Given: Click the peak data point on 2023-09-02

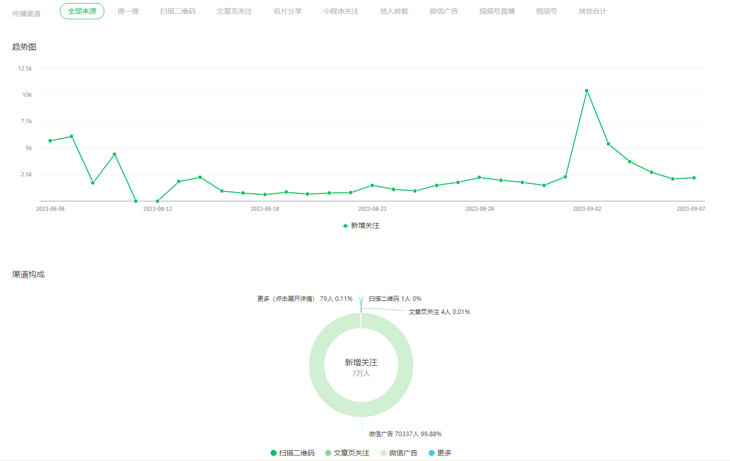Looking at the screenshot, I should pyautogui.click(x=587, y=91).
